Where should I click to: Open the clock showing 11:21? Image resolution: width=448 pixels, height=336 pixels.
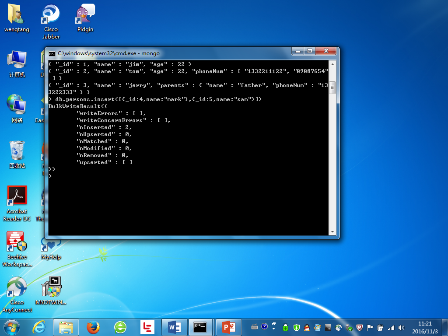pyautogui.click(x=424, y=327)
